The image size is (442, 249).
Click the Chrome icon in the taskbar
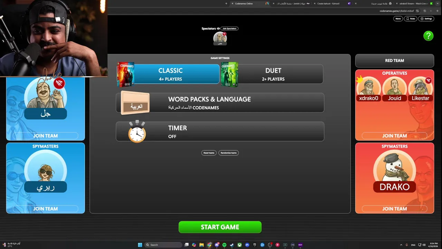(x=209, y=245)
